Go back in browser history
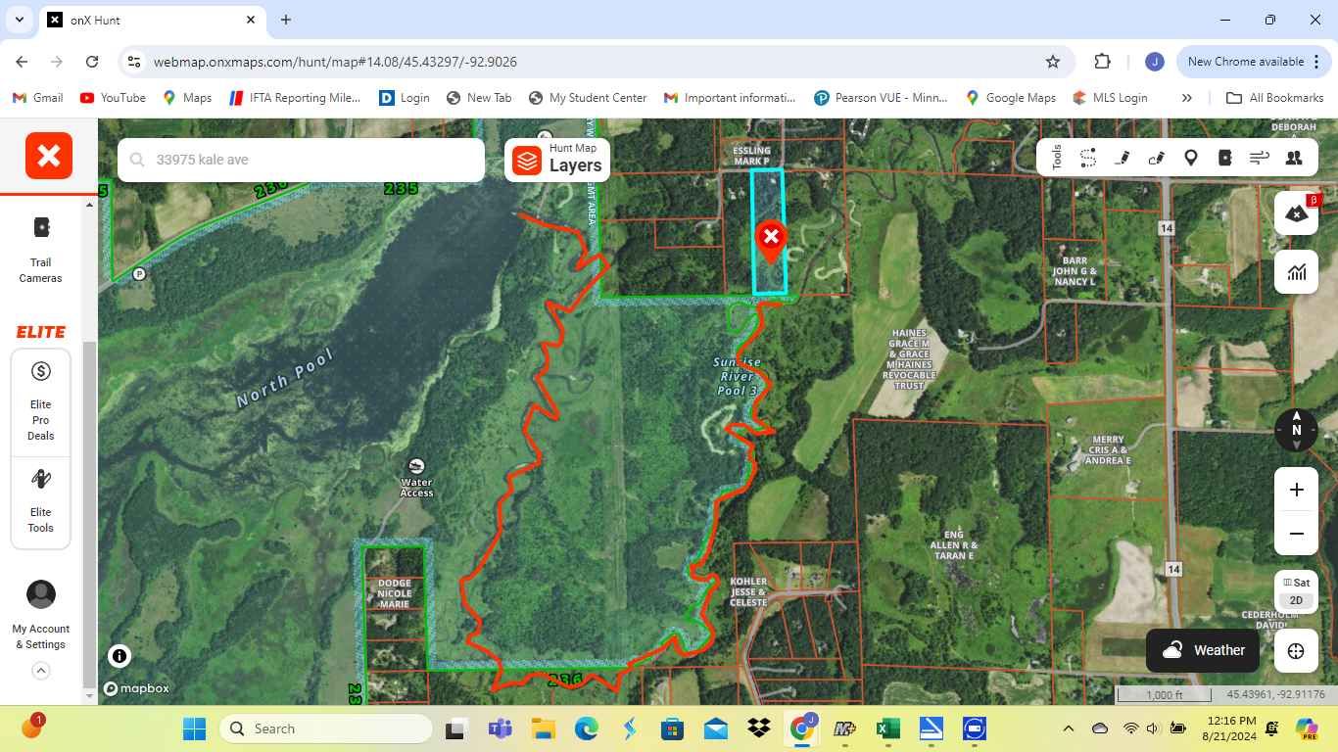This screenshot has height=752, width=1338. click(x=22, y=62)
